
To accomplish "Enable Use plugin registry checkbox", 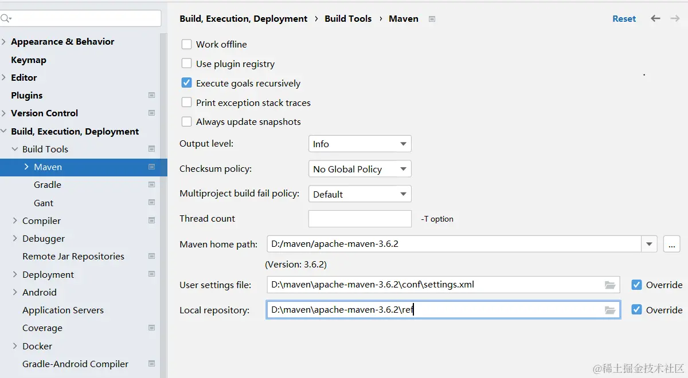I will pyautogui.click(x=186, y=64).
